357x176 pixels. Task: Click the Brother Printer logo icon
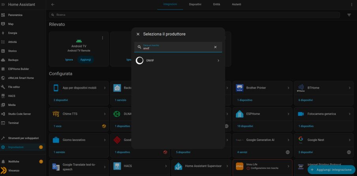click(x=239, y=88)
